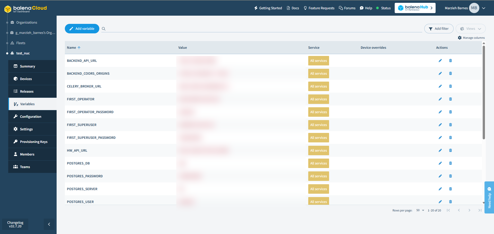The height and width of the screenshot is (234, 494).
Task: Delete the FIRST_SUPERUSER_PASSWORD variable
Action: coord(451,138)
